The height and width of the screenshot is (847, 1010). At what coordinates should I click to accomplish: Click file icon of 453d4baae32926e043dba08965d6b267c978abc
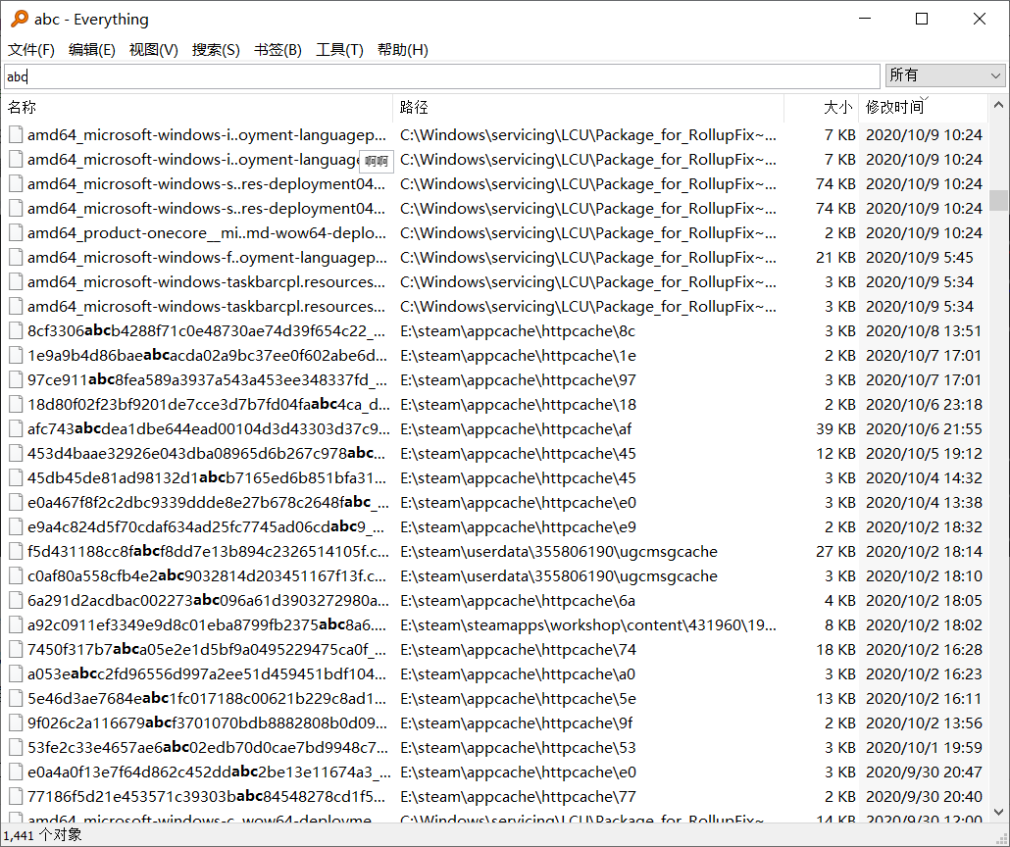tap(16, 454)
